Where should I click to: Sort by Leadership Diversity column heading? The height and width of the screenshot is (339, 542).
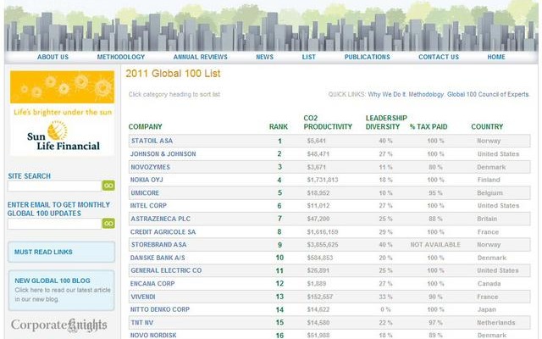click(x=386, y=122)
